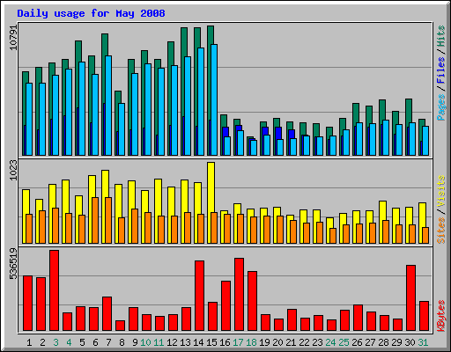Click the cyan "Pages" legend label
Image resolution: width=451 pixels, height=352 pixels.
[x=441, y=107]
